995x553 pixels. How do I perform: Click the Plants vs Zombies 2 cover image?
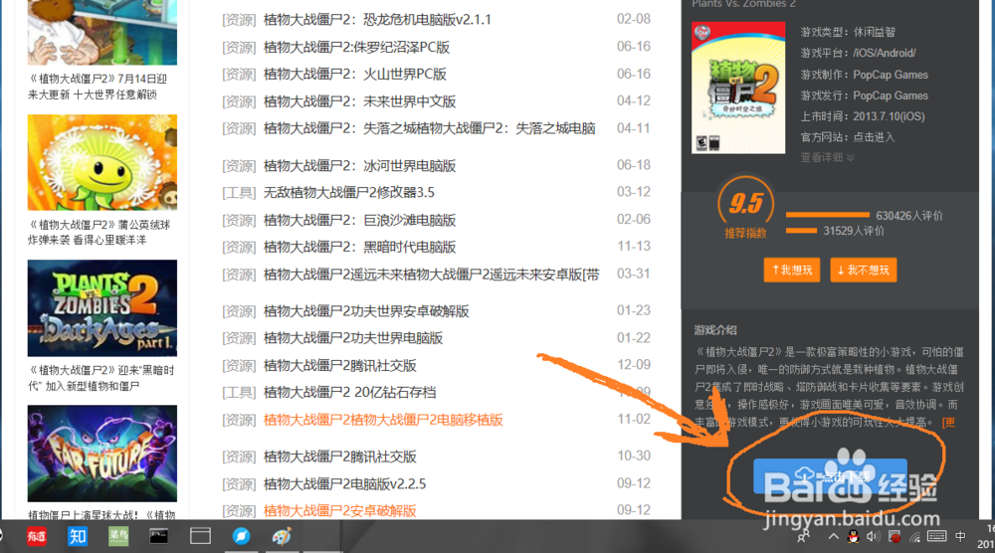coord(738,88)
